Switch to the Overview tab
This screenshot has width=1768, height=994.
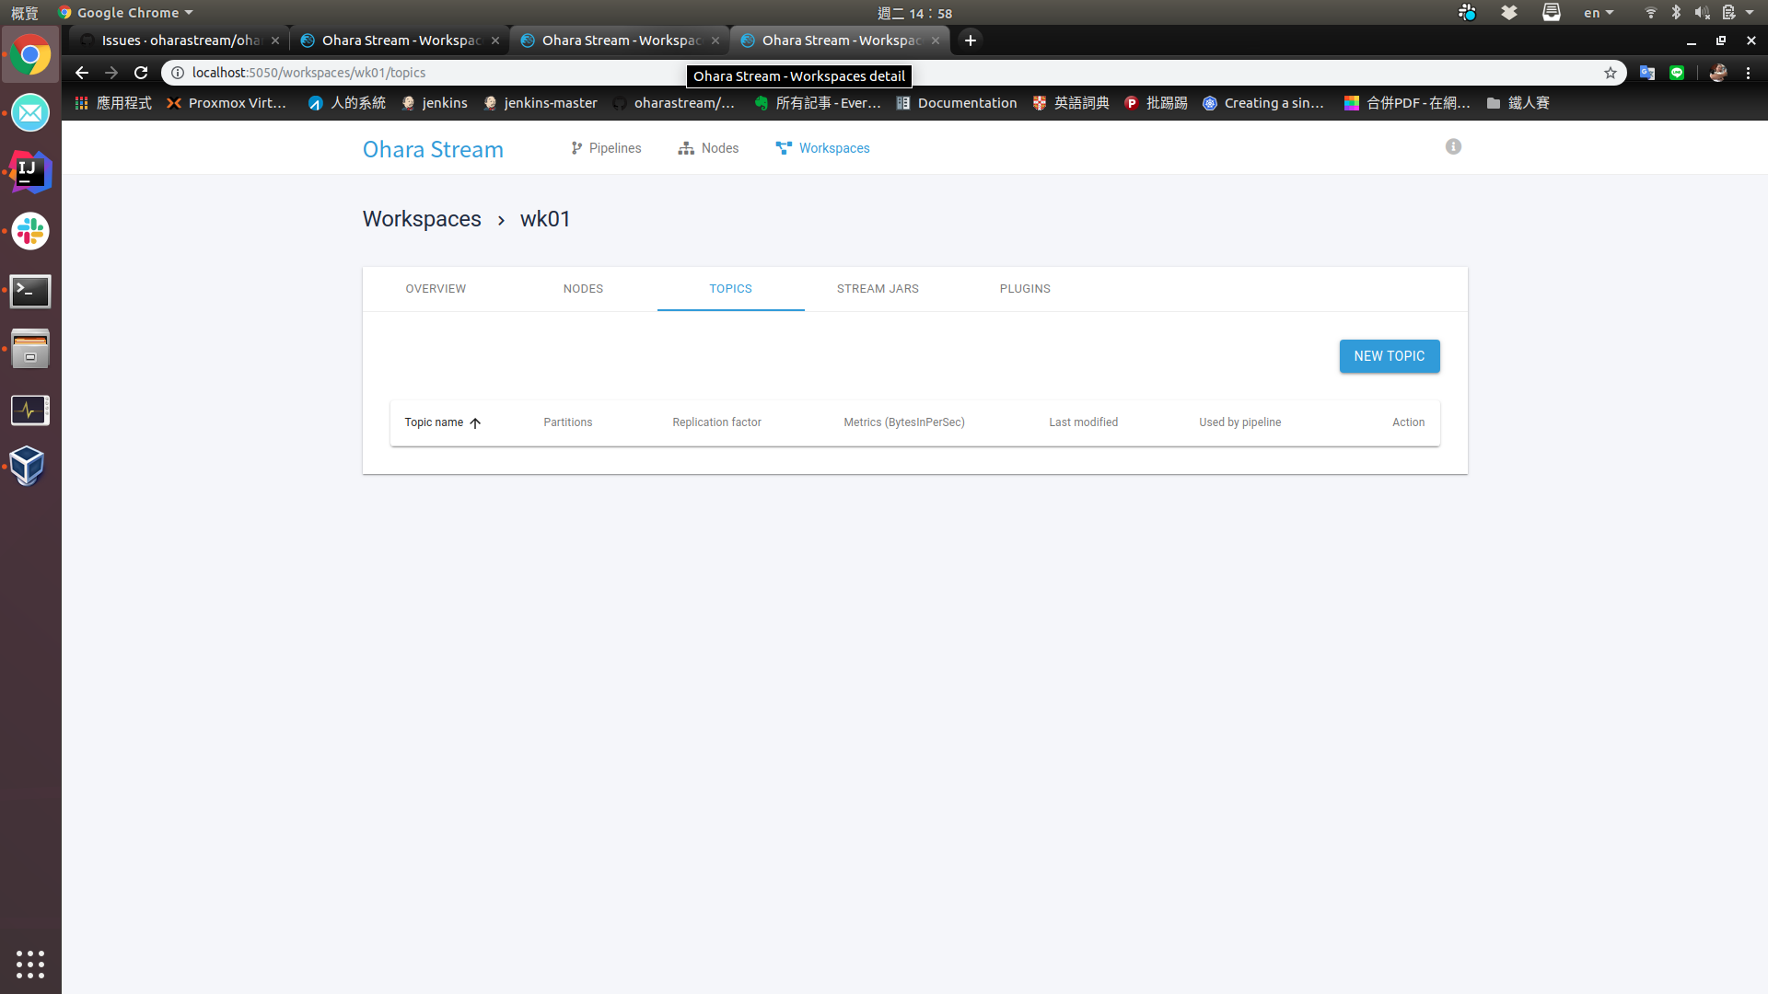tap(436, 289)
